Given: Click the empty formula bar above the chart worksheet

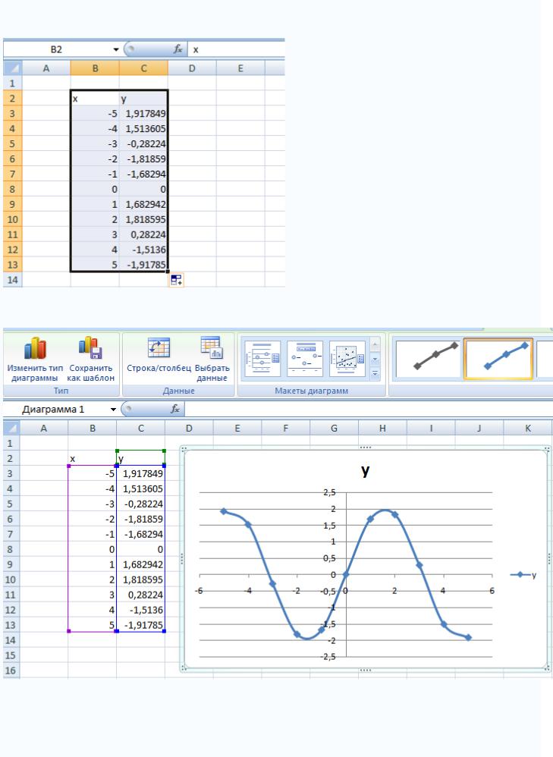Looking at the screenshot, I should coord(369,410).
